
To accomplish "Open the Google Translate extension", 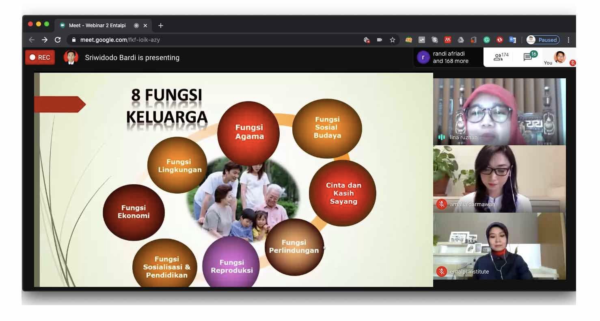I will (513, 40).
